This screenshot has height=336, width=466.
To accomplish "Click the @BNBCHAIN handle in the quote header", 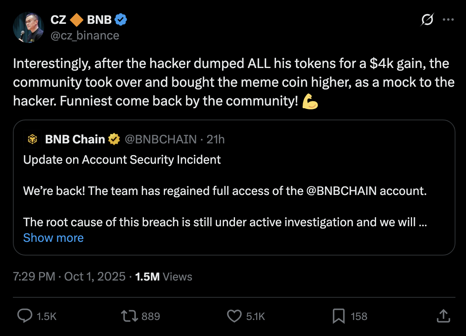I will 160,139.
